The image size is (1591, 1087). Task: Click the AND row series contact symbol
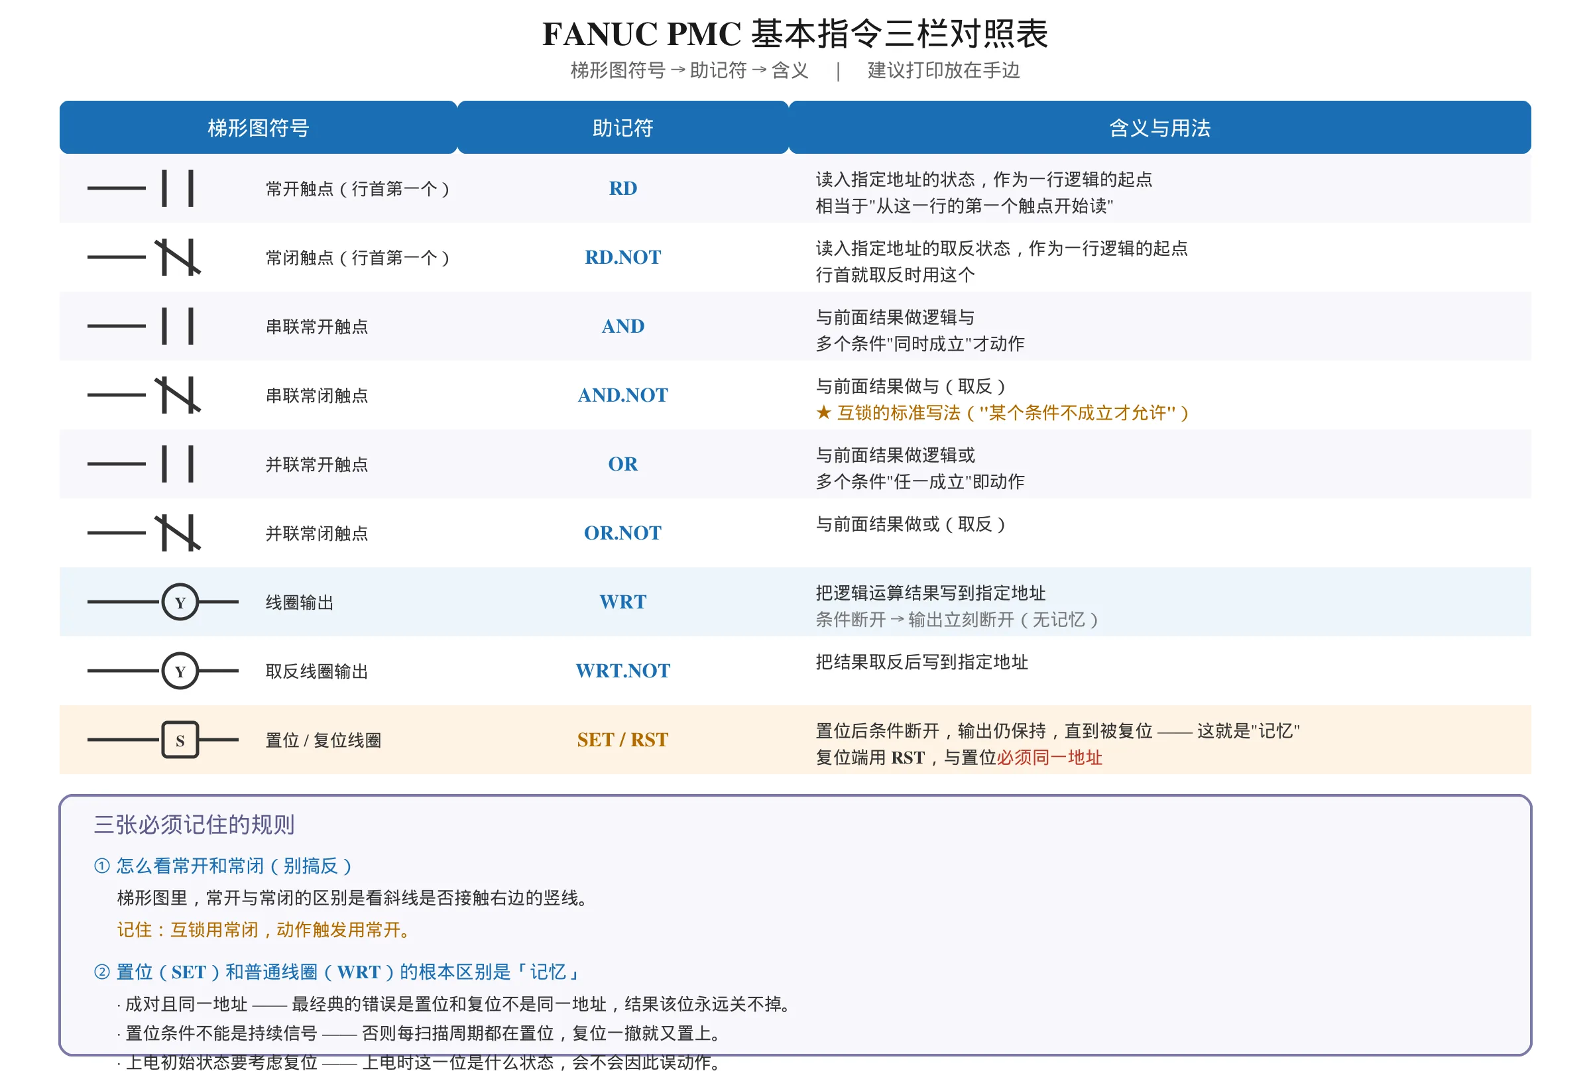click(x=142, y=326)
